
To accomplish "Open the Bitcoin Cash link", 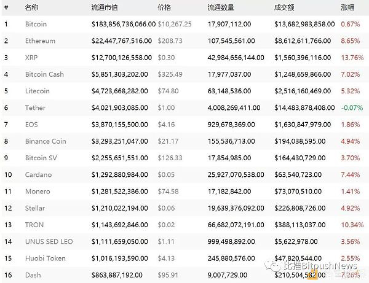I will click(x=44, y=74).
